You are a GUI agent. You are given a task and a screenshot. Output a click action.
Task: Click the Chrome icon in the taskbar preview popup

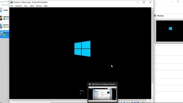pyautogui.click(x=89, y=84)
